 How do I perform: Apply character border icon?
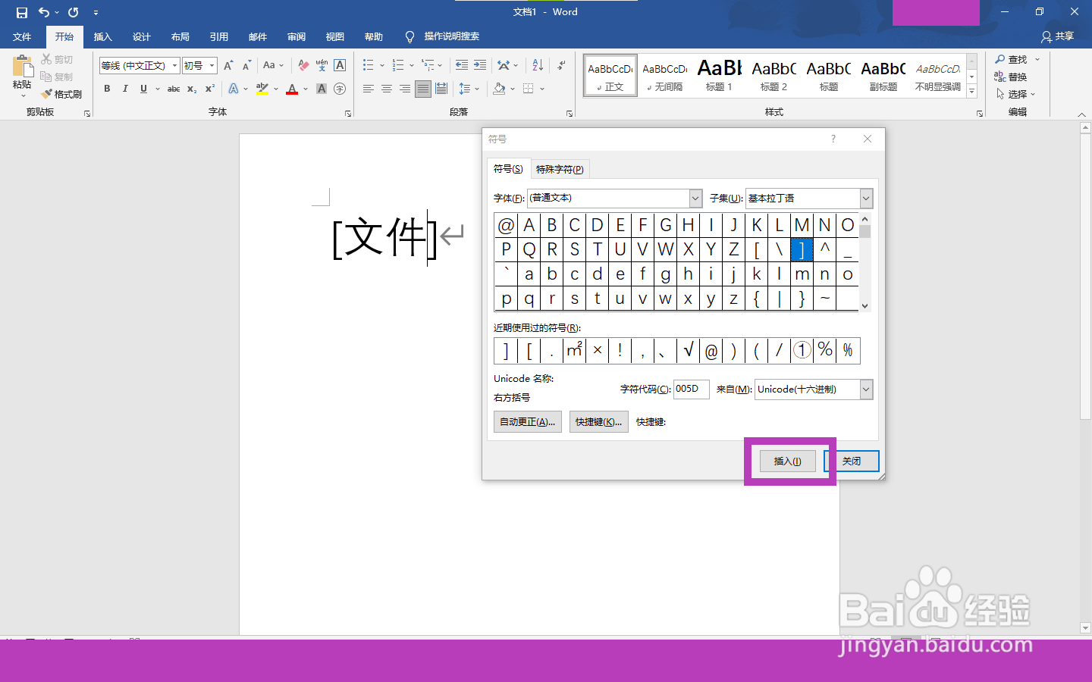[340, 66]
